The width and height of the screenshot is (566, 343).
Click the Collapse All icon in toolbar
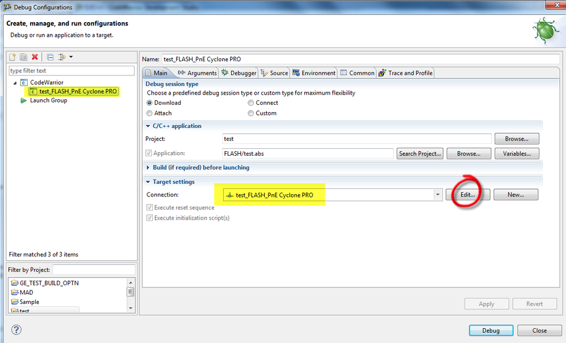[50, 57]
